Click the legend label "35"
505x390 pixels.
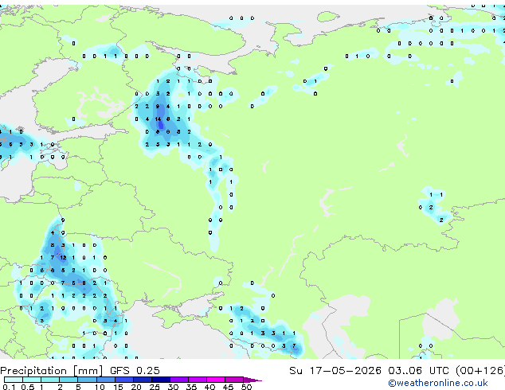point(192,387)
